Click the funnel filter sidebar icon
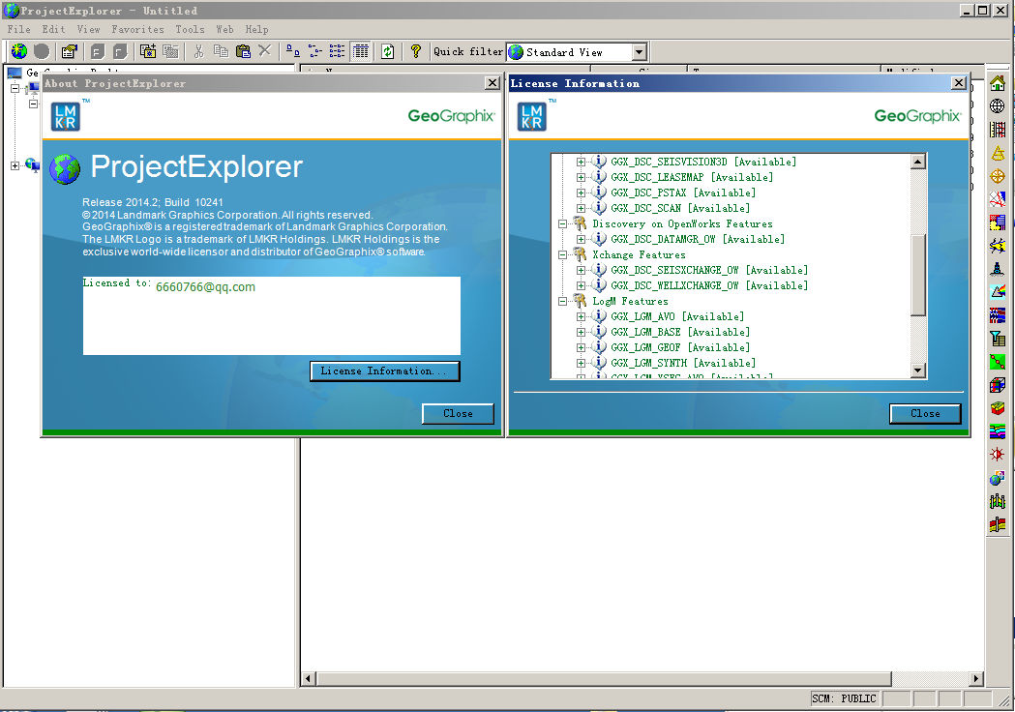 point(998,339)
